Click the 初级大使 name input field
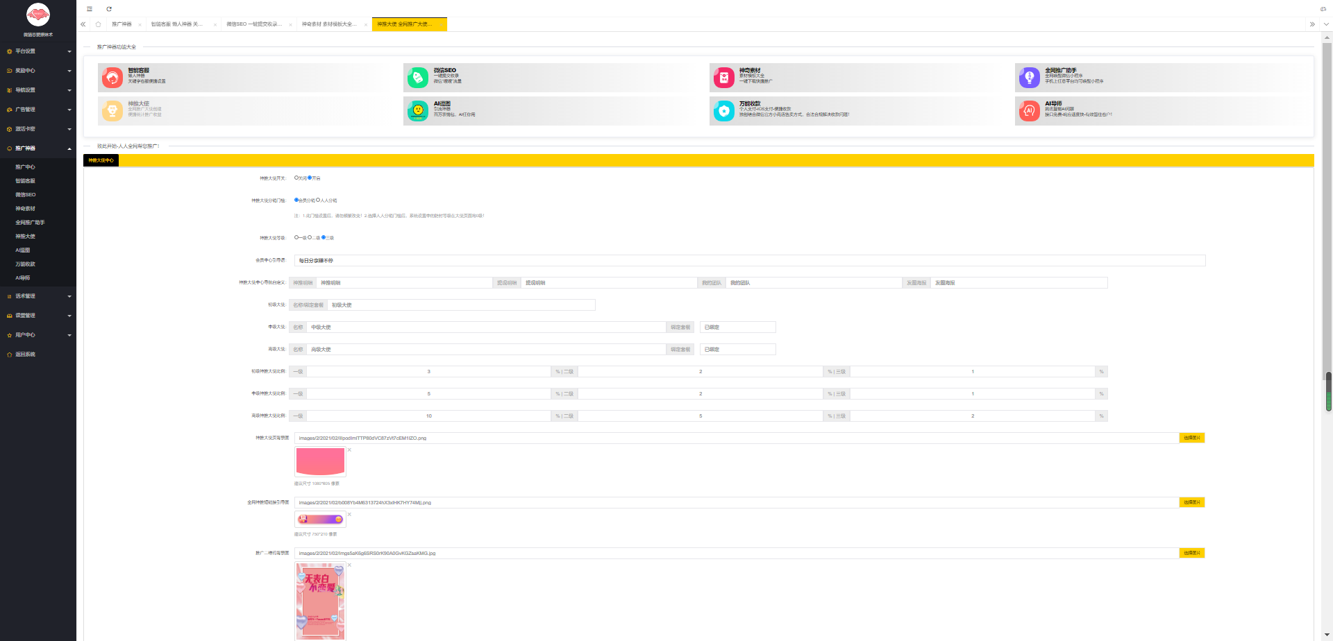Viewport: 1333px width, 641px height. click(x=461, y=305)
